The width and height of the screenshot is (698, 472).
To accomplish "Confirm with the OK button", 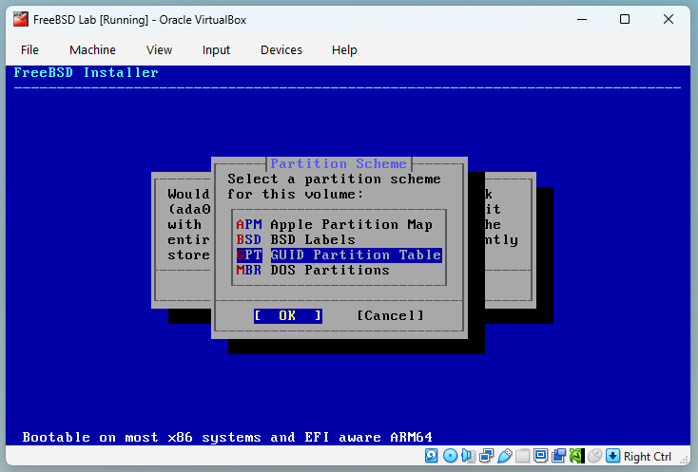I will click(288, 315).
